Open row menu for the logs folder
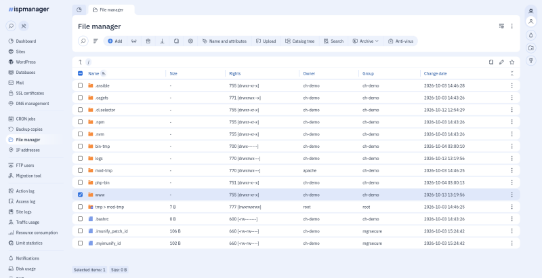 [x=512, y=159]
